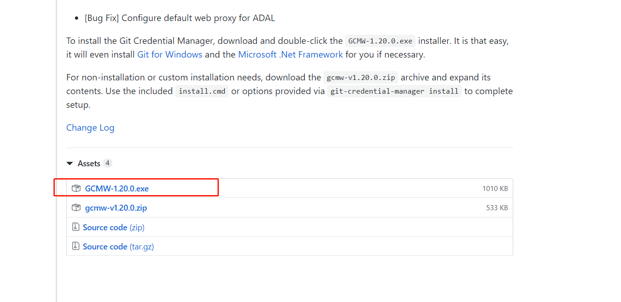Viewport: 621px width, 302px height.
Task: Click the install.cmd code snippet
Action: (202, 91)
